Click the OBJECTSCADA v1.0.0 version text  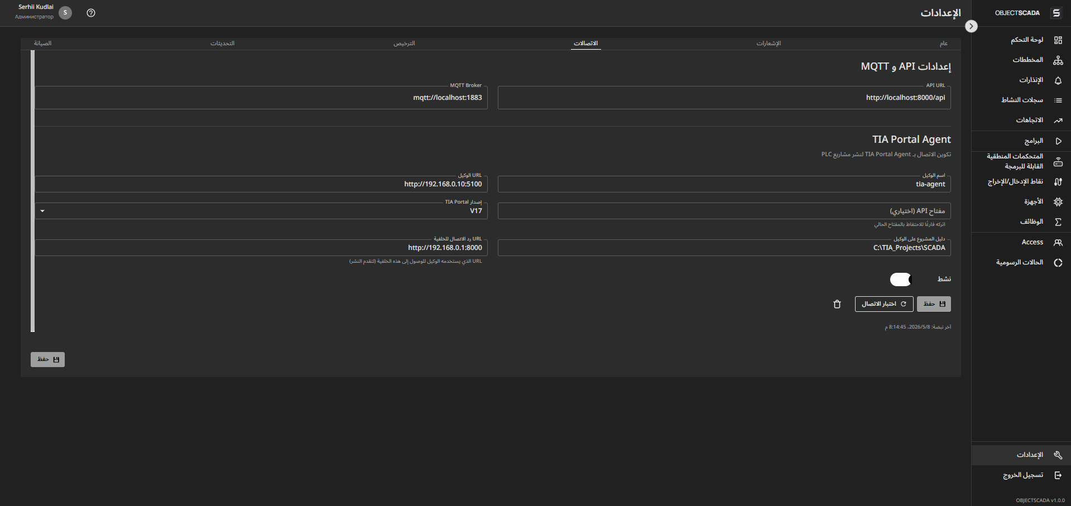(x=1040, y=500)
